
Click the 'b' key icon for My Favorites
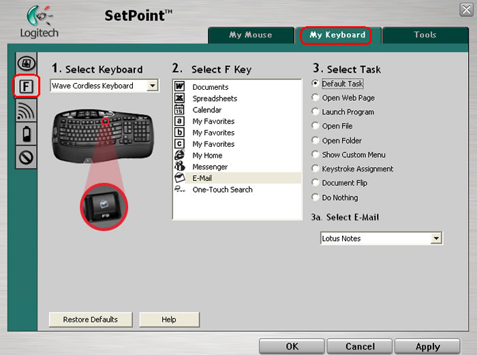pos(179,132)
